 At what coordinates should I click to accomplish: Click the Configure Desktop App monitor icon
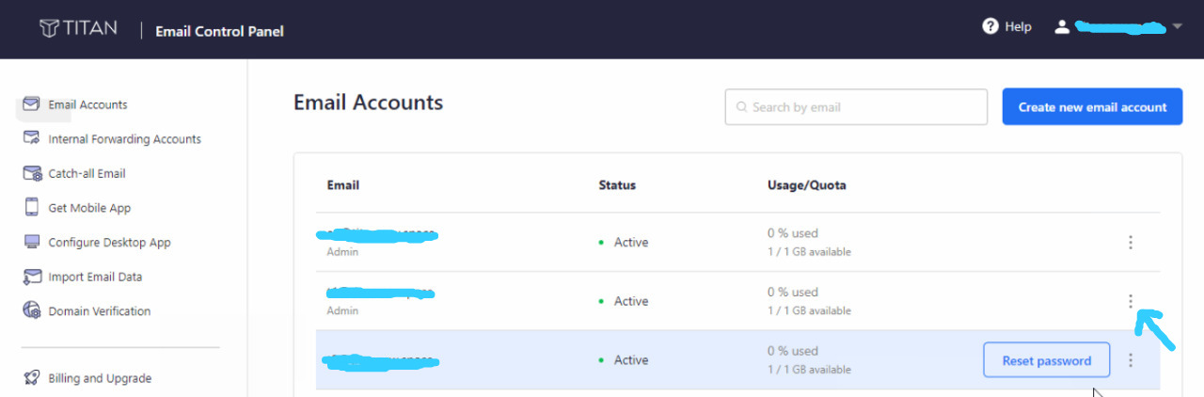coord(31,242)
